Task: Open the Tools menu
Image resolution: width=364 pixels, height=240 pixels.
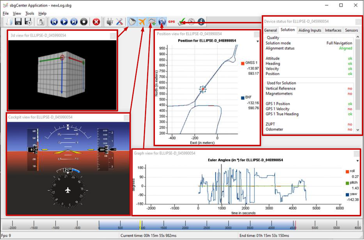Action: (29, 13)
